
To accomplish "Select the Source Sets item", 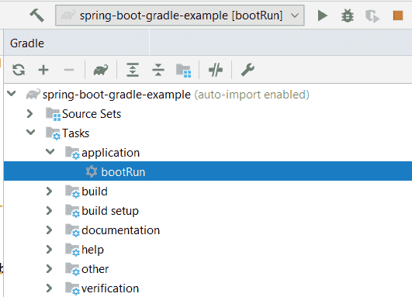I will (x=92, y=114).
